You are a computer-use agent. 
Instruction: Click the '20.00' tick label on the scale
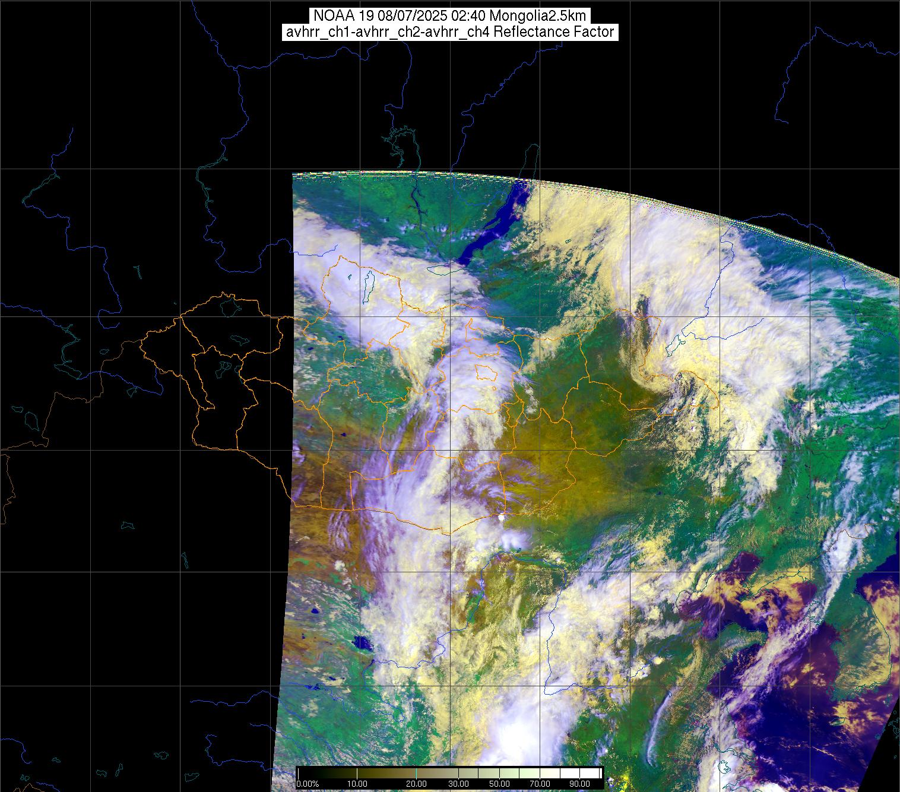pyautogui.click(x=416, y=784)
